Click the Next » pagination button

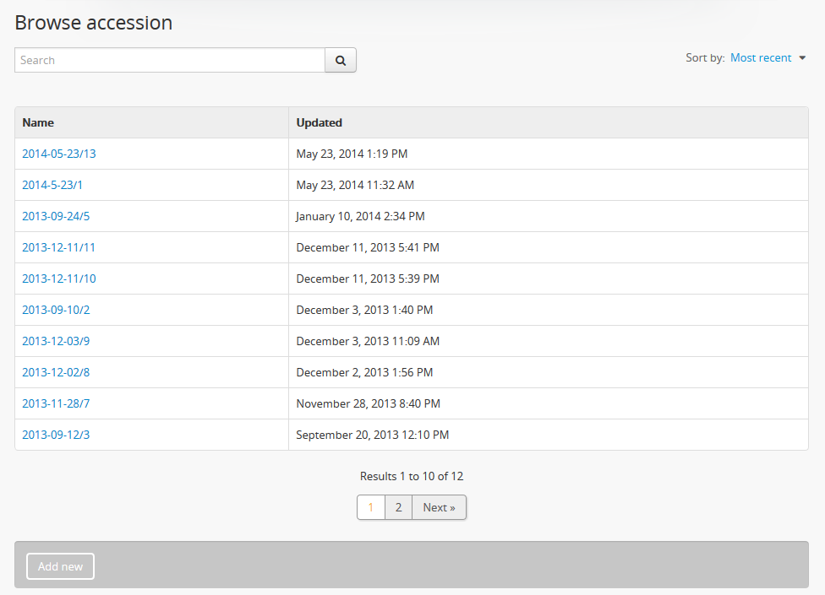pos(439,507)
